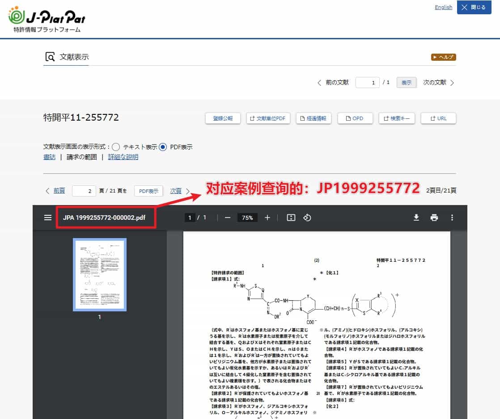This screenshot has width=500, height=419.
Task: Rotate the PDF counterclockwise icon
Action: (307, 218)
